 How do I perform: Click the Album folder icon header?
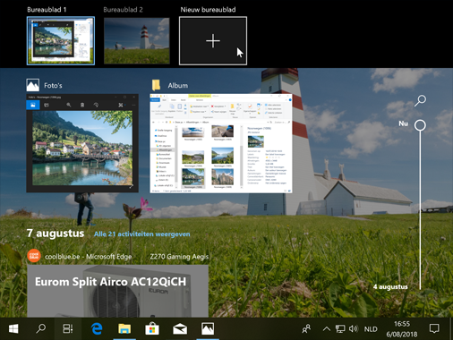[x=157, y=85]
